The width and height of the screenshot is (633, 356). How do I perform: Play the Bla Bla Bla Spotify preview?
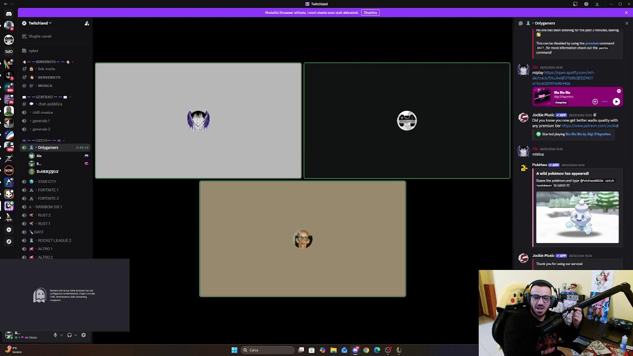[x=616, y=101]
